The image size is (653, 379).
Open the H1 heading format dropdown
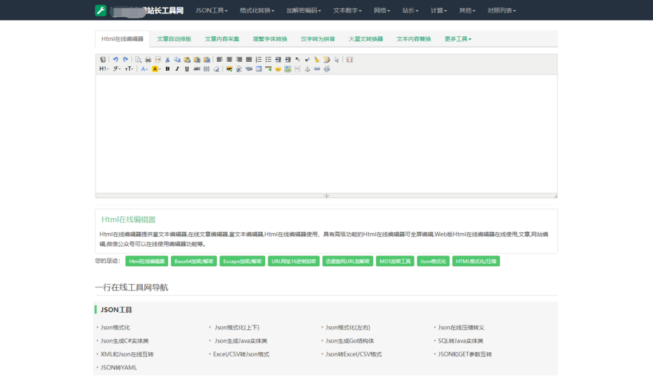[103, 69]
